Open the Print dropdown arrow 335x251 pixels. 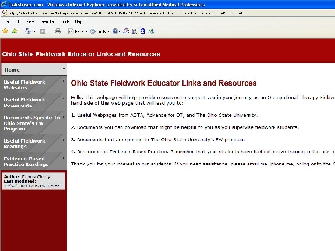(x=65, y=32)
